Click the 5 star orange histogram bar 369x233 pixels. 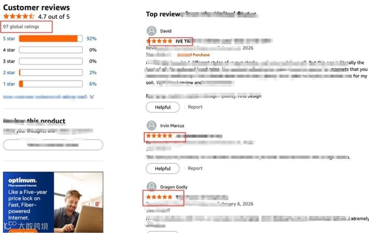point(51,39)
